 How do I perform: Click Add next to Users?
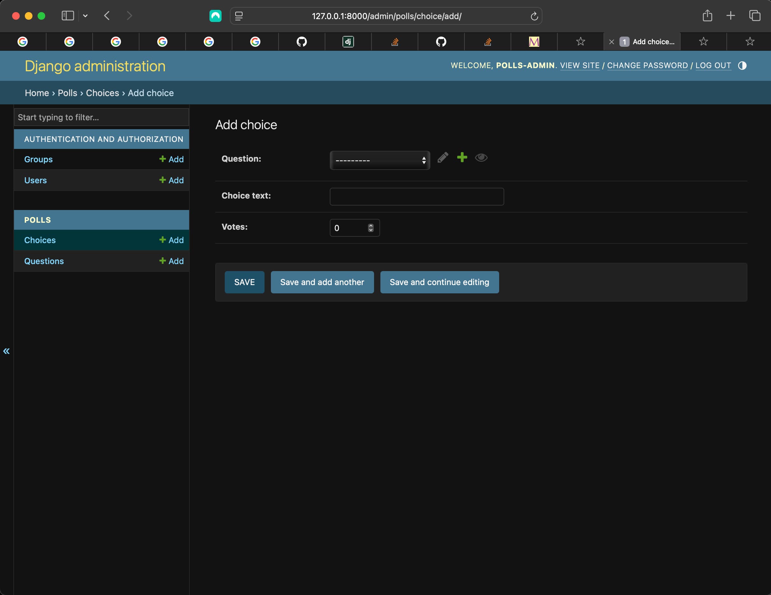click(x=171, y=180)
